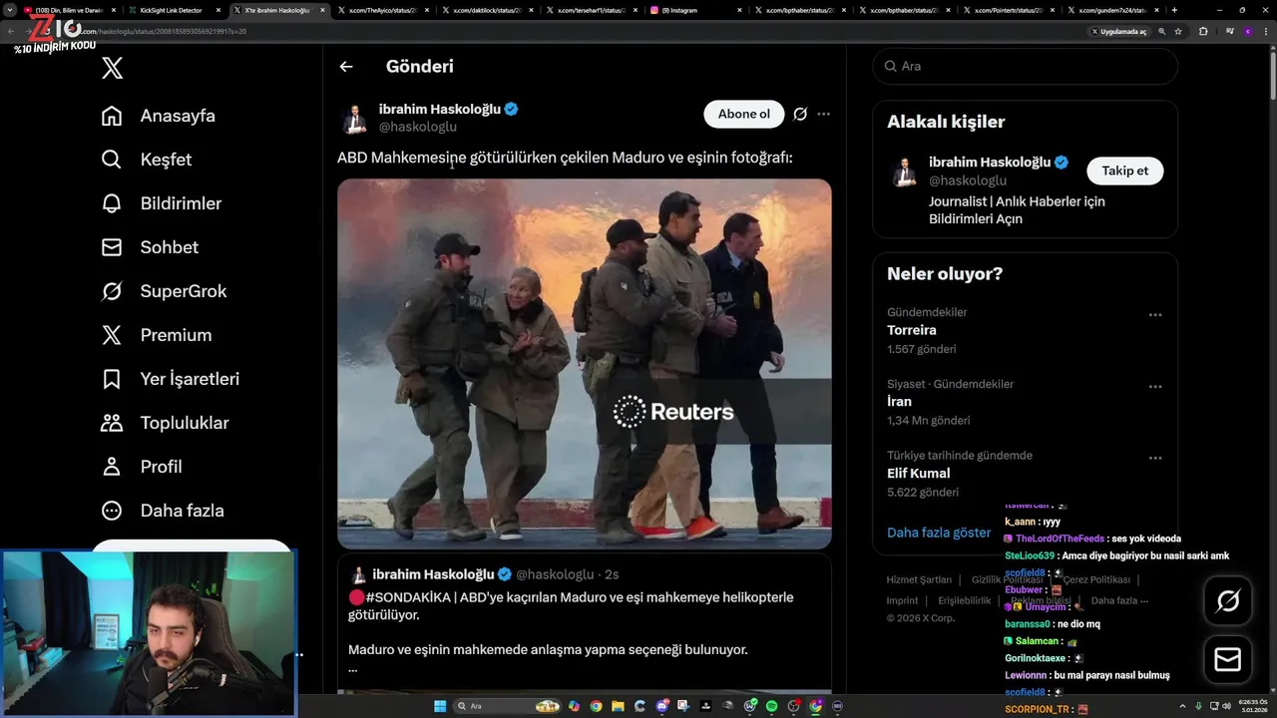Bookmark this page with the star icon
The width and height of the screenshot is (1277, 718).
click(x=1178, y=31)
